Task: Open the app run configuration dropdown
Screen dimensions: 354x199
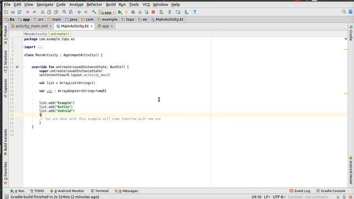Action: pos(107,12)
